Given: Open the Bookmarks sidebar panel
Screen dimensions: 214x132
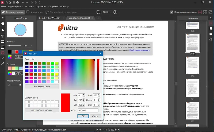Looking at the screenshot, I should pyautogui.click(x=211, y=29).
